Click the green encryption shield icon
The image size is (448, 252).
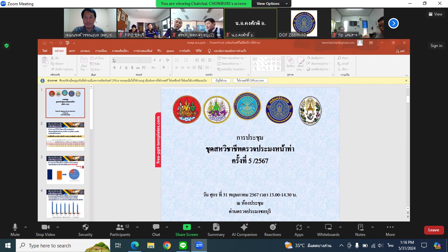coord(6,46)
